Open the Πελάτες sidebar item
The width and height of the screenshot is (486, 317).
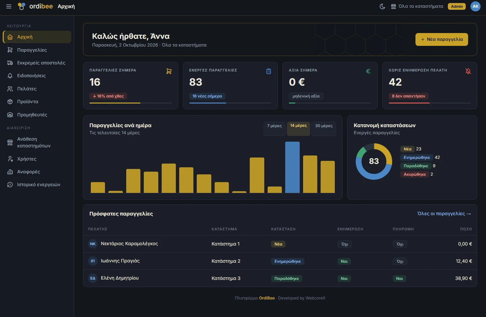coord(37,89)
